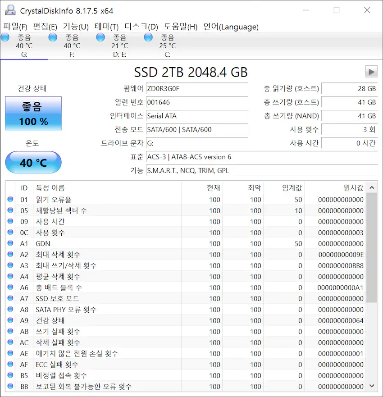
Task: Click status dot of row 09 사용 시간
Action: (x=10, y=221)
